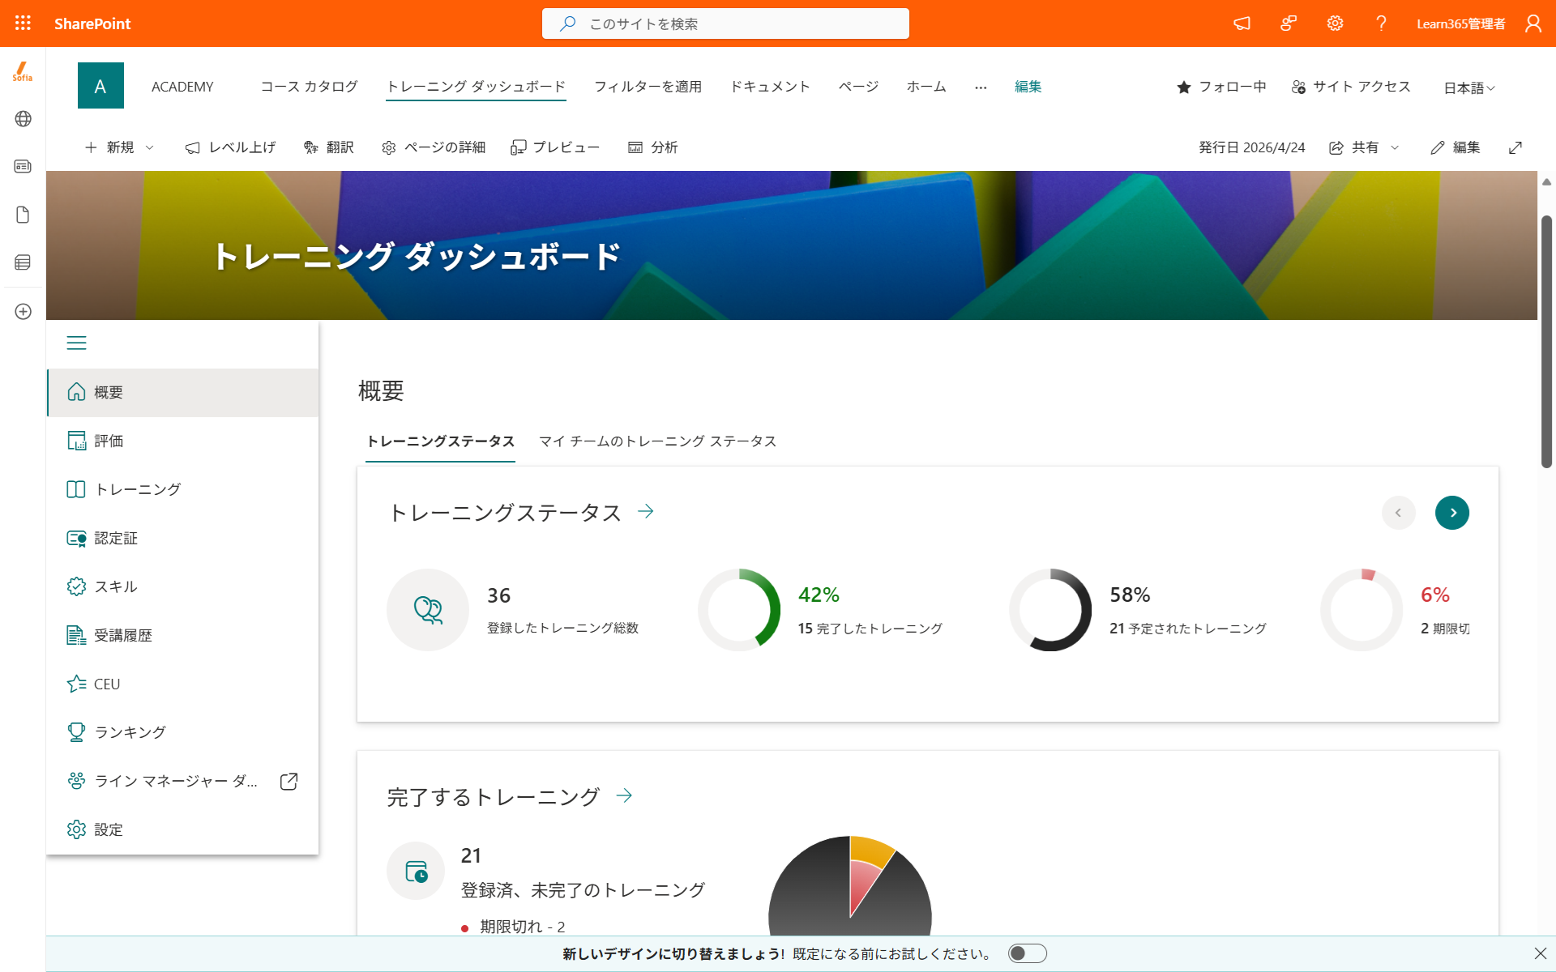The image size is (1556, 972).
Task: Open the files page icon in left rail
Action: (23, 215)
